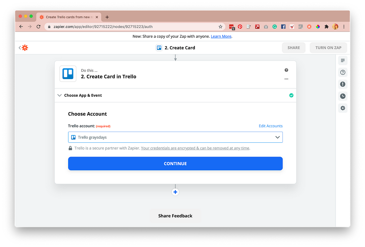The height and width of the screenshot is (247, 365).
Task: Click the SHARE button
Action: [x=294, y=48]
